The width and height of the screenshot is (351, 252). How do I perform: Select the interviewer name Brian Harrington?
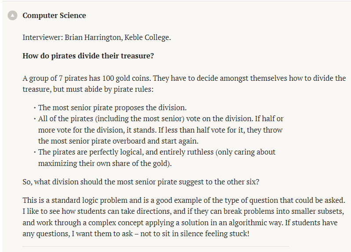point(94,37)
